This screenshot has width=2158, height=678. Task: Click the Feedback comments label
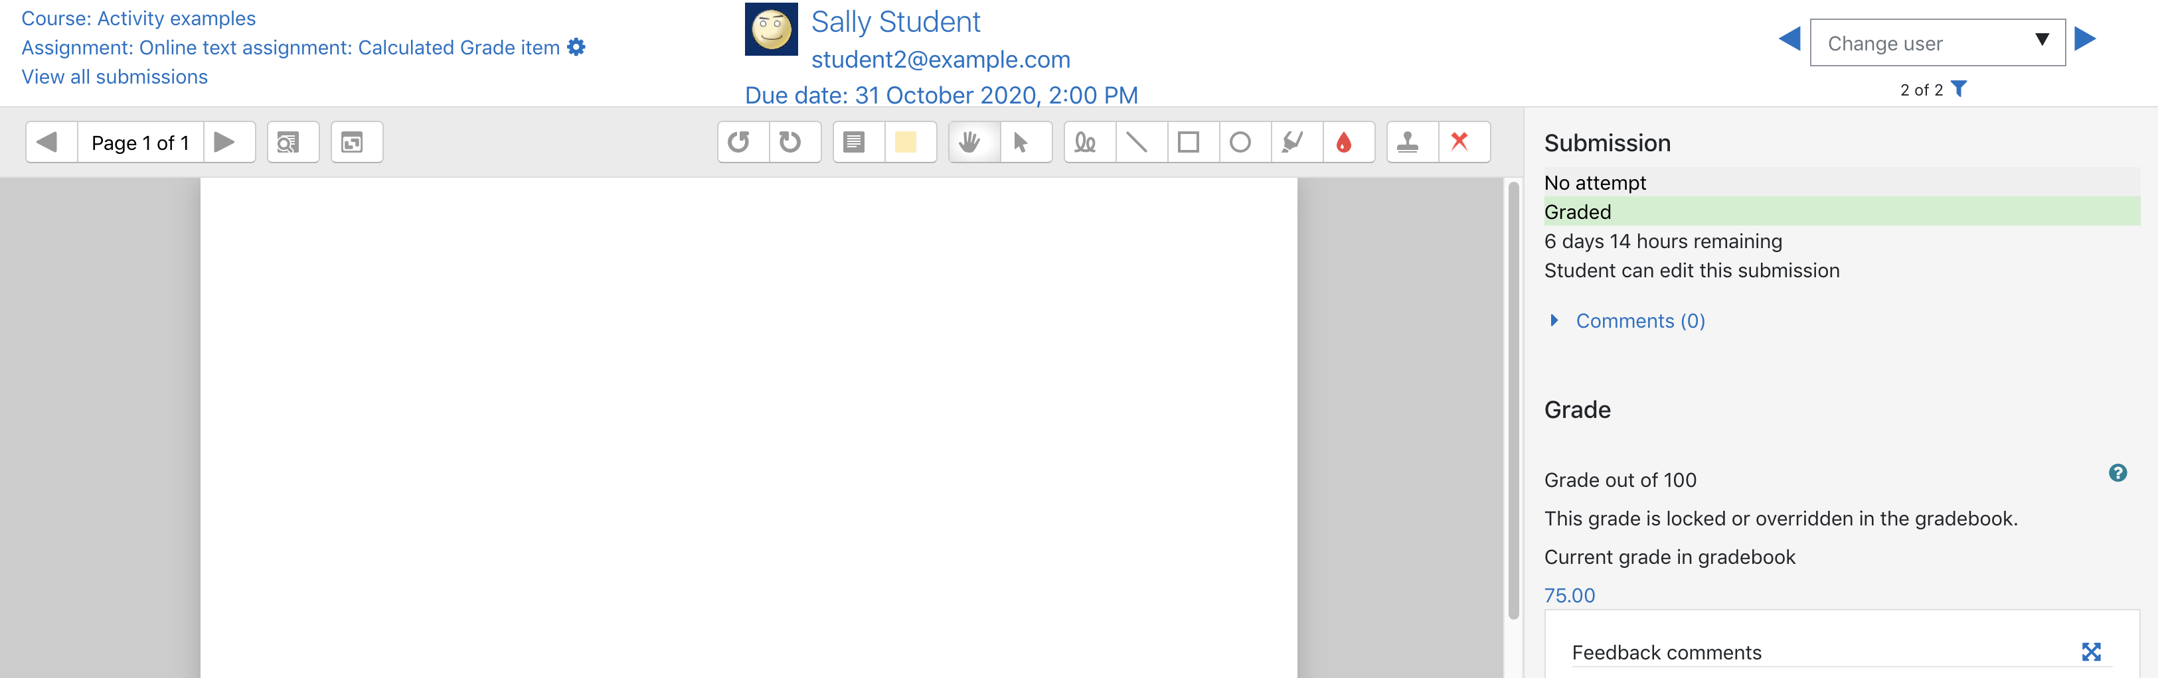pyautogui.click(x=1666, y=652)
